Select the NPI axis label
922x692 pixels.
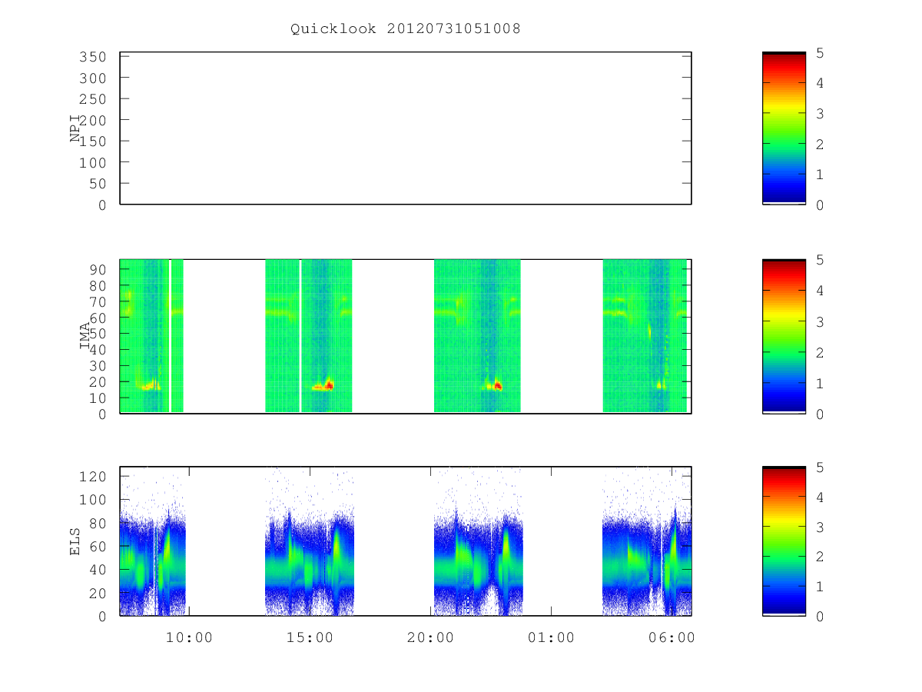75,129
